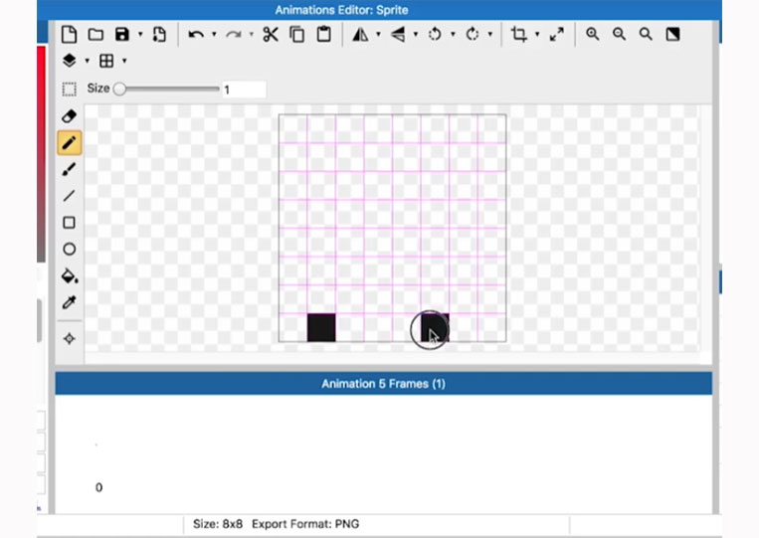Select the Brush tool
The image size is (759, 538).
pyautogui.click(x=70, y=169)
